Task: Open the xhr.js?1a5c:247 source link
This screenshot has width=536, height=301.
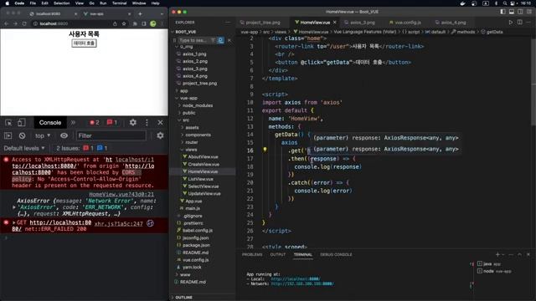Action: 118,224
